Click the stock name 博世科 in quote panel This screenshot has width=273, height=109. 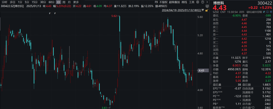click(x=219, y=3)
